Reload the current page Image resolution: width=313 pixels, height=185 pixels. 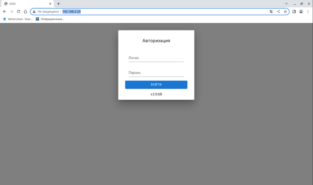coord(18,12)
